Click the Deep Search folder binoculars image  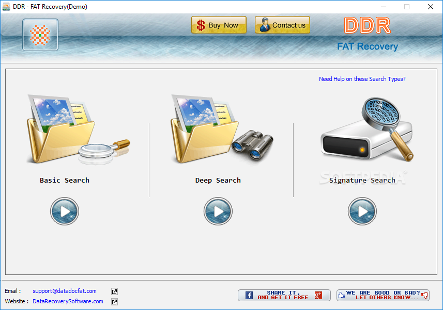point(222,129)
